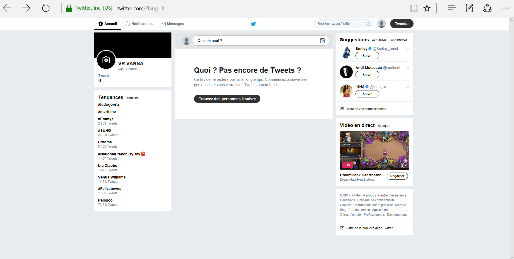This screenshot has height=259, width=514.
Task: Open the Messages tab
Action: click(172, 24)
